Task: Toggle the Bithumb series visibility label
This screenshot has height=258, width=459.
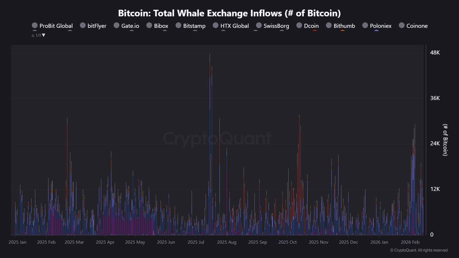Action: pos(344,26)
